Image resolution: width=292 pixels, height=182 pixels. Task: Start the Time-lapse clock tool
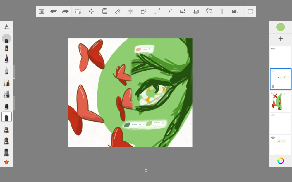[209, 11]
